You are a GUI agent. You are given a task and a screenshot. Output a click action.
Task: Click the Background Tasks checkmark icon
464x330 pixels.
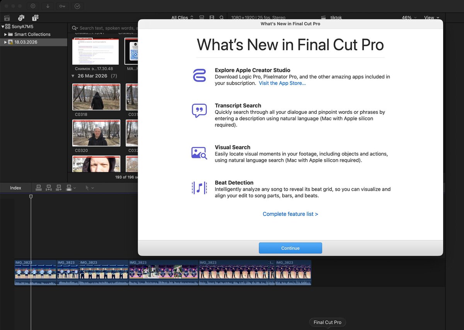[77, 6]
